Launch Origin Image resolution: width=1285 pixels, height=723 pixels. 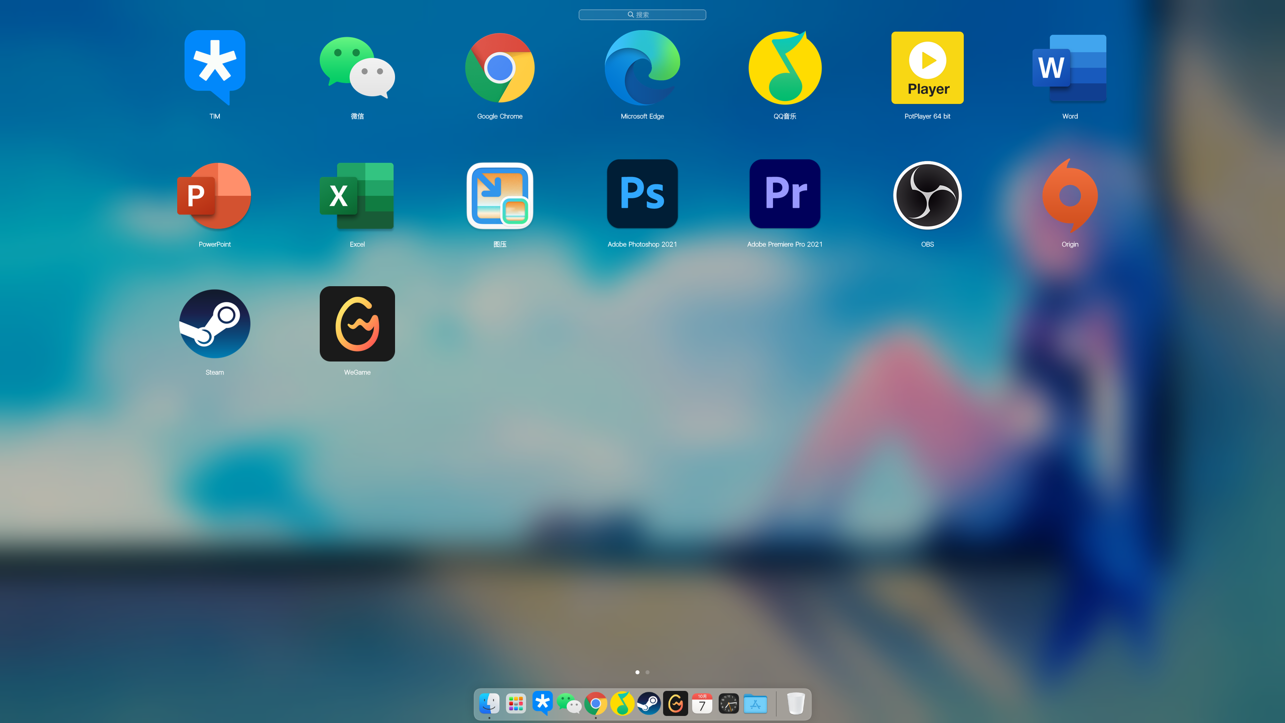pyautogui.click(x=1070, y=196)
